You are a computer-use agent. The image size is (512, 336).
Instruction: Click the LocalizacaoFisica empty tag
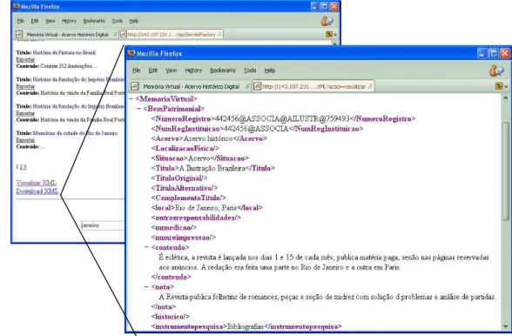click(x=185, y=148)
